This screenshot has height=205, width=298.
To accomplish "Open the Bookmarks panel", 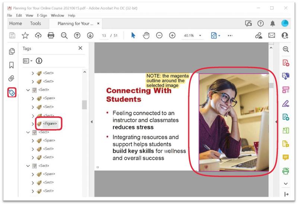I will point(12,65).
